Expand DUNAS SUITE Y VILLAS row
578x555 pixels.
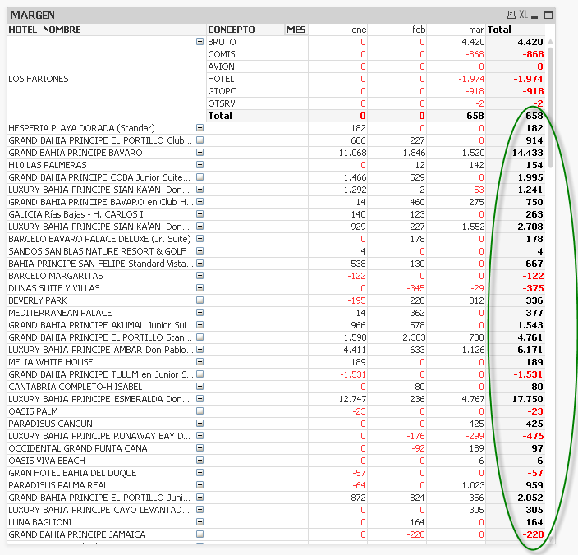[x=200, y=288]
